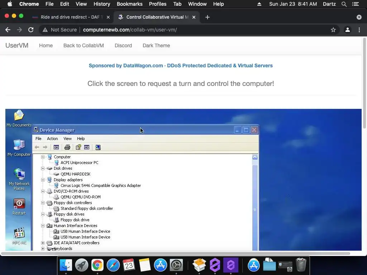Click the UserVM brand link
Screen dimensions: 367x275
pyautogui.click(x=17, y=45)
